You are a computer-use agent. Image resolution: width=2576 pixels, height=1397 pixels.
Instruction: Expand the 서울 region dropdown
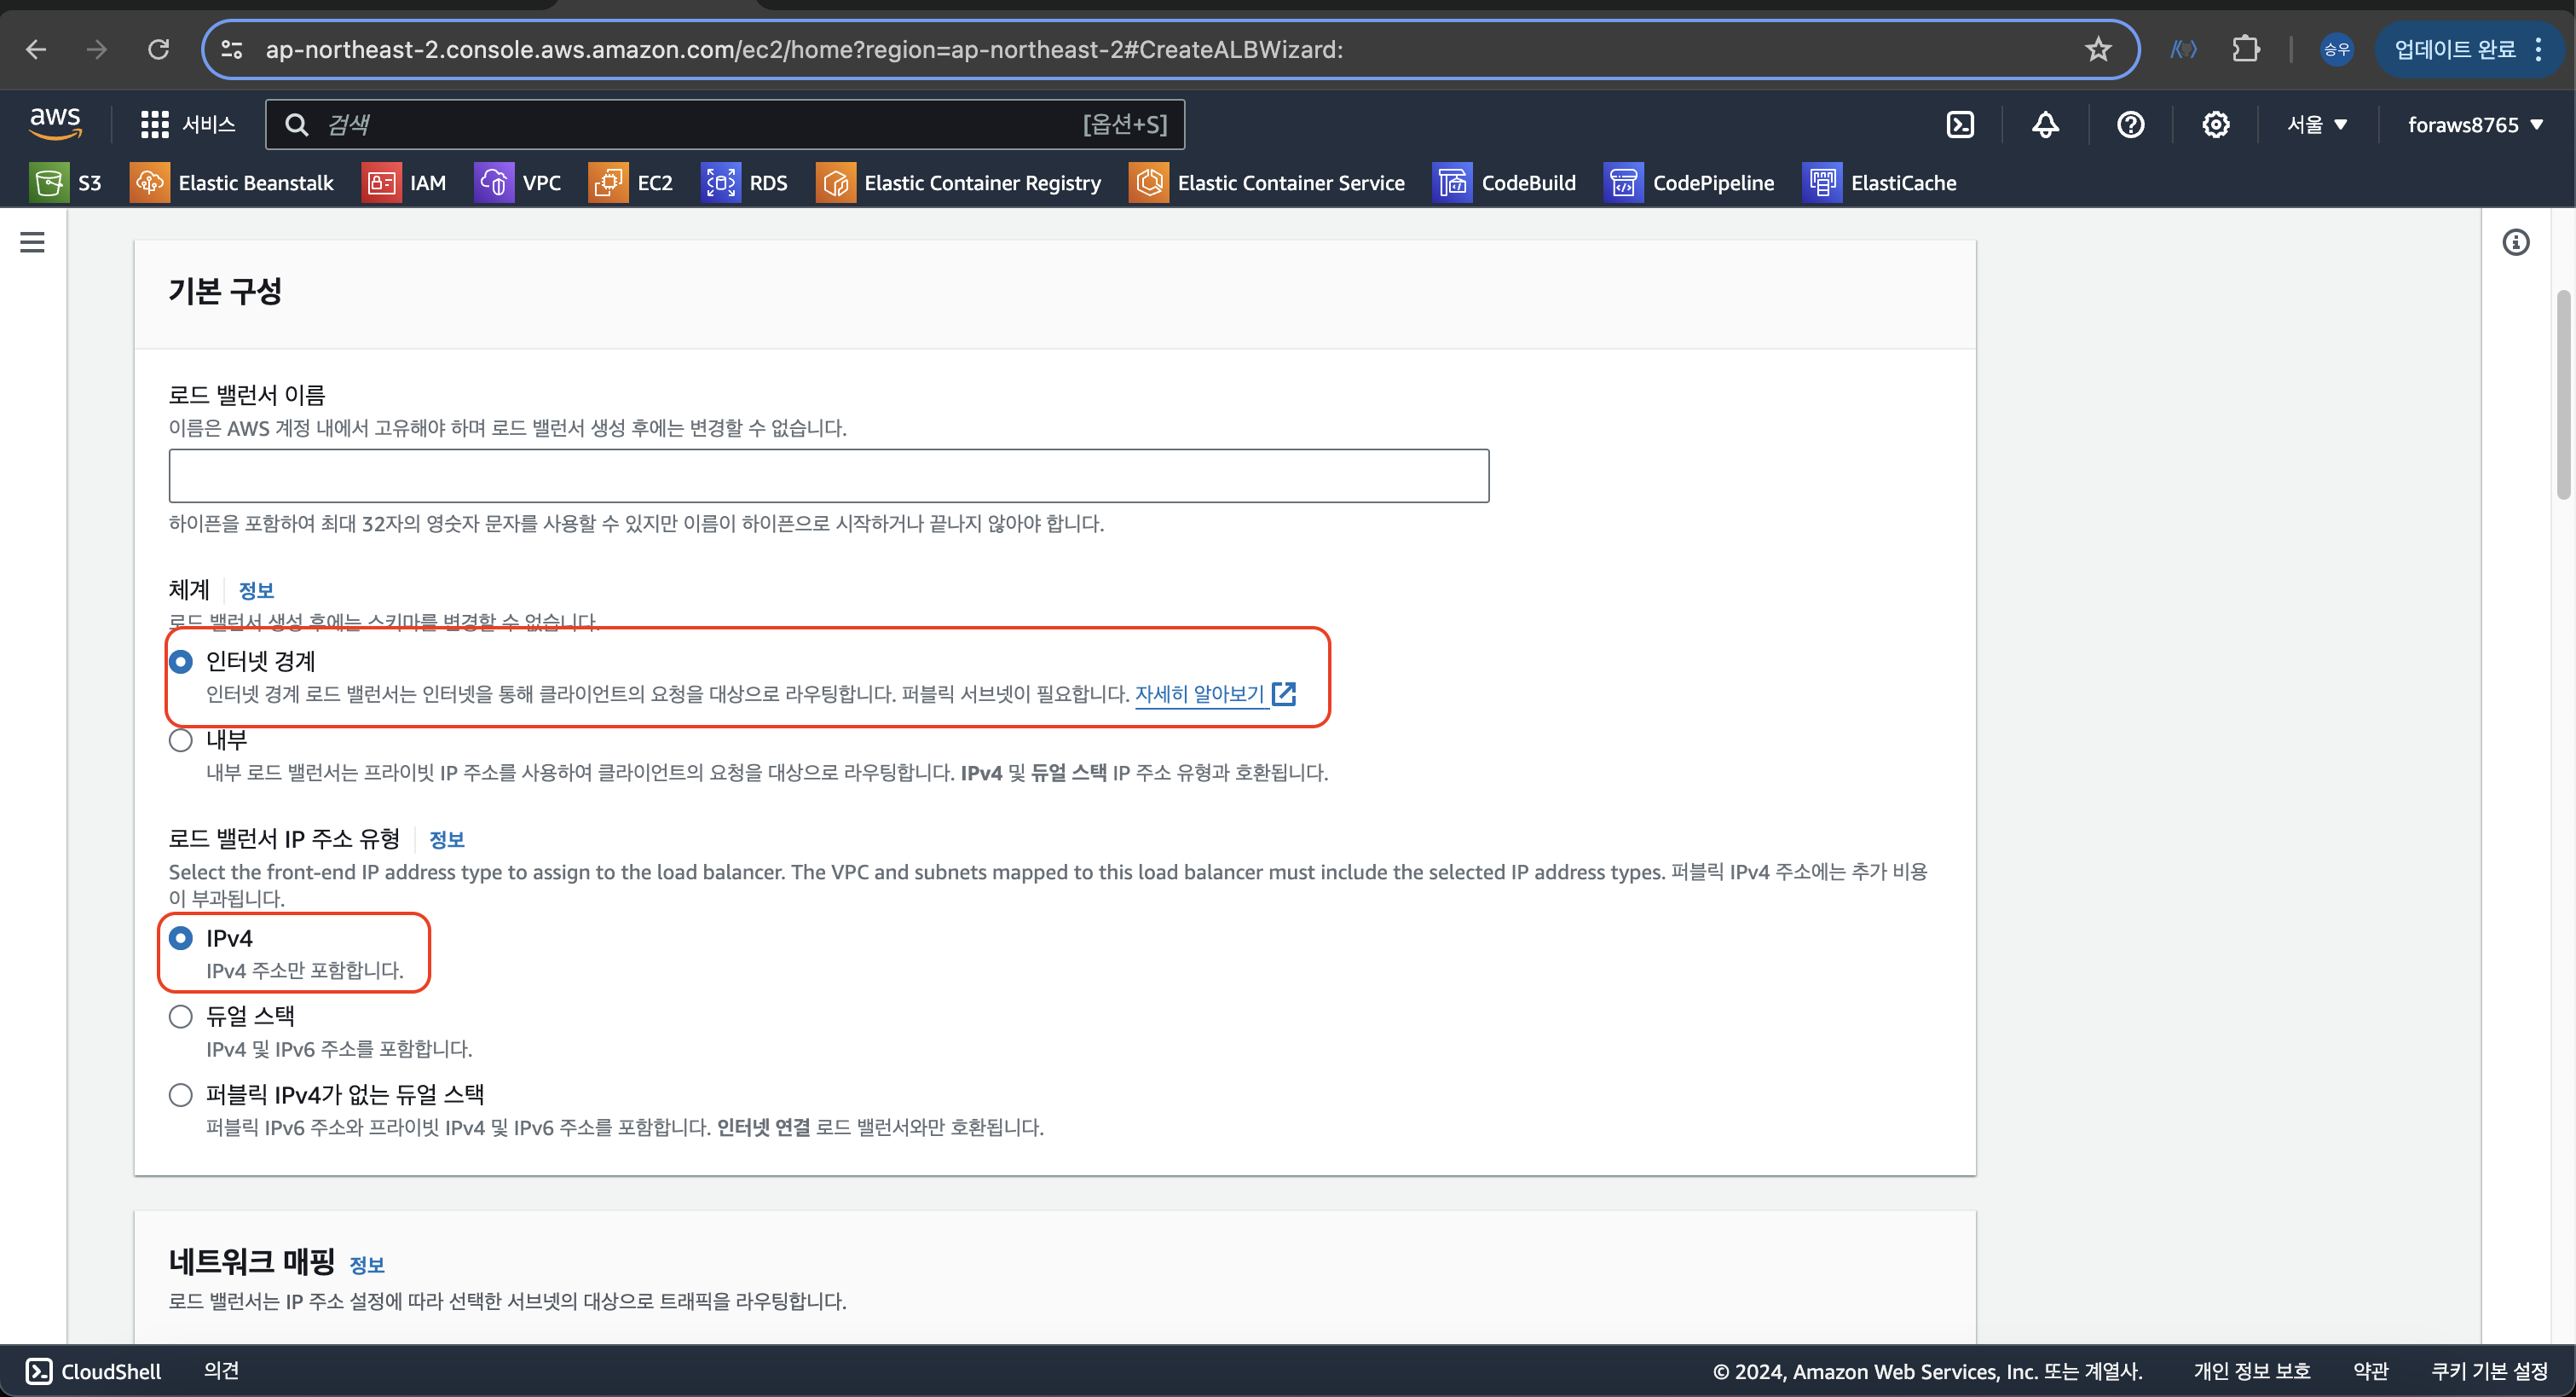pyautogui.click(x=2316, y=125)
